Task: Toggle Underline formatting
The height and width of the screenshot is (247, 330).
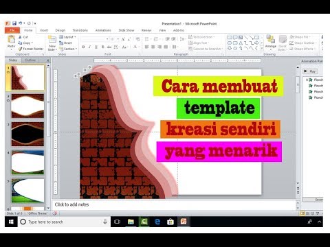Action: [x=96, y=47]
